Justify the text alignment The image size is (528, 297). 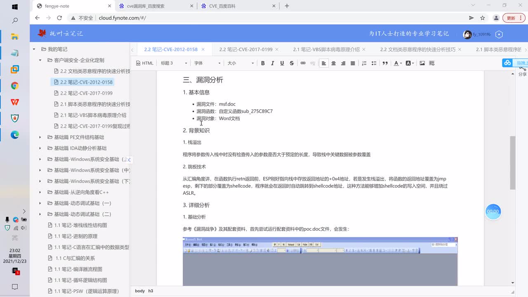click(353, 63)
